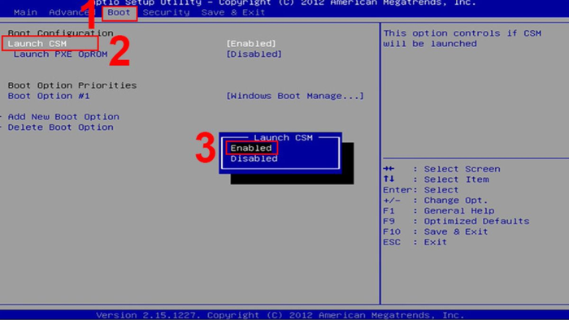Click the left-right arrows Select Screen icon
The width and height of the screenshot is (569, 320).
389,168
